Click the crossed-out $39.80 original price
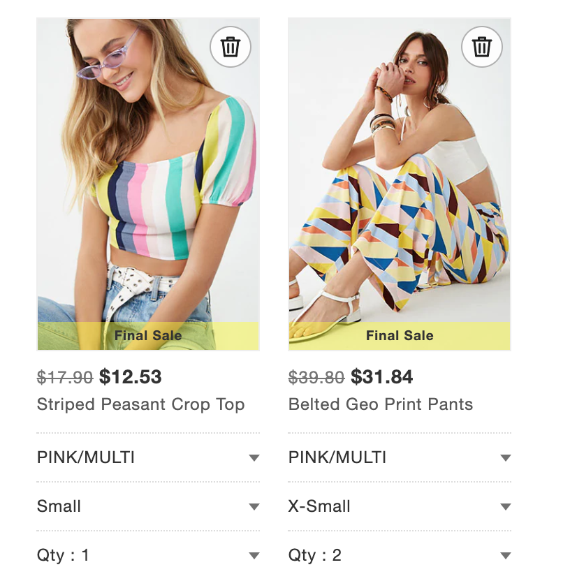Screen dimensions: 570x581 [x=316, y=378]
